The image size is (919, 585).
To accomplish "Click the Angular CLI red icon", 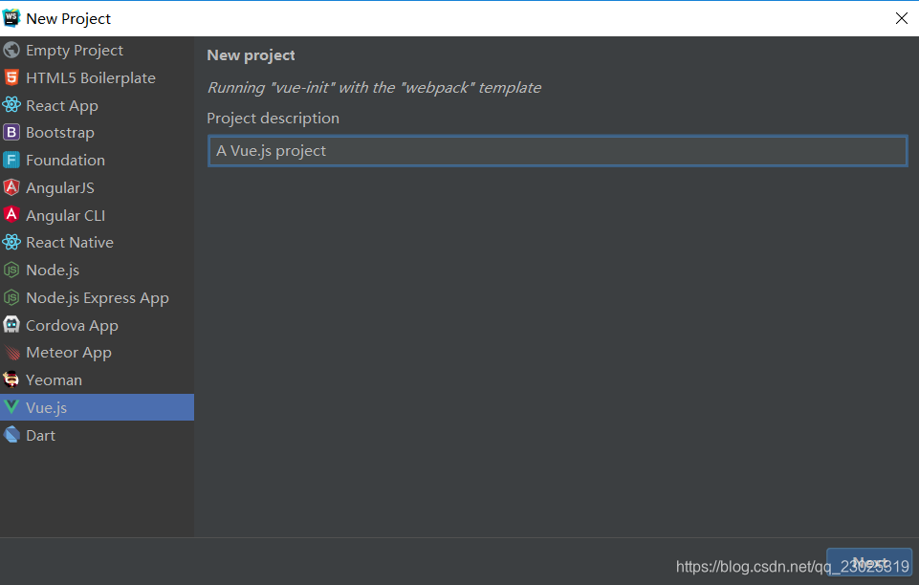I will tap(11, 215).
